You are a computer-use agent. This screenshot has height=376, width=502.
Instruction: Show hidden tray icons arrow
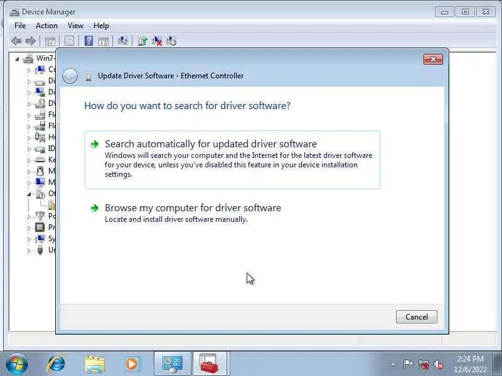[393, 364]
